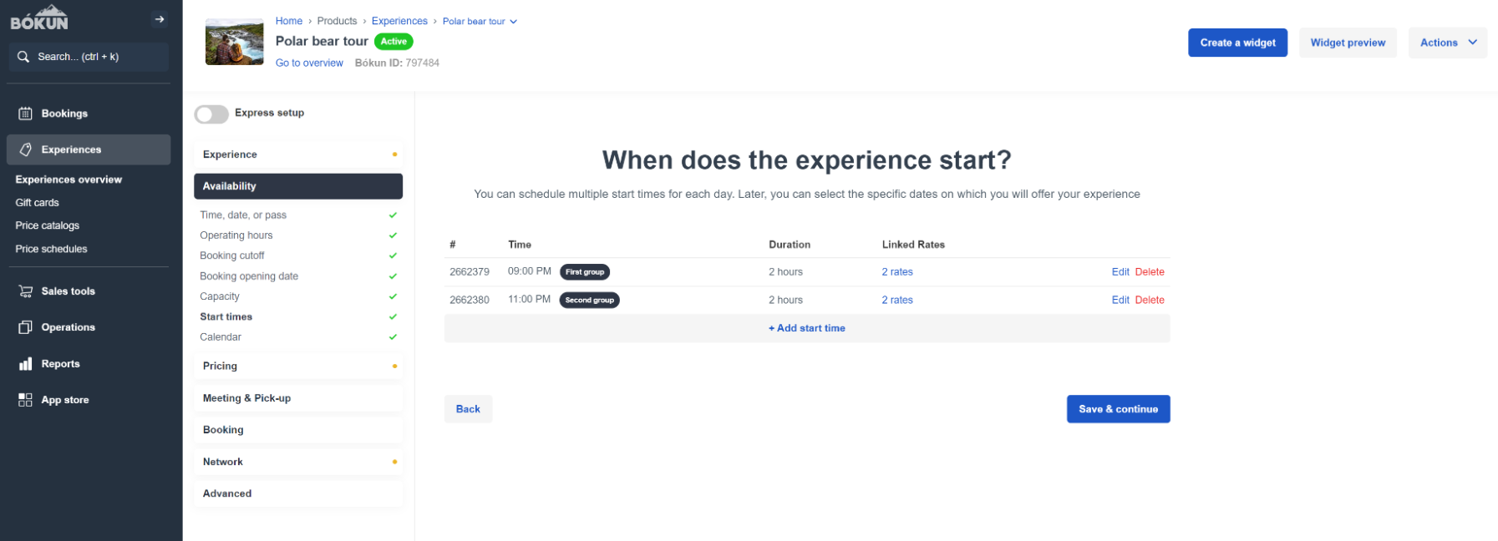This screenshot has width=1498, height=541.
Task: Click Save & continue button
Action: tap(1118, 409)
